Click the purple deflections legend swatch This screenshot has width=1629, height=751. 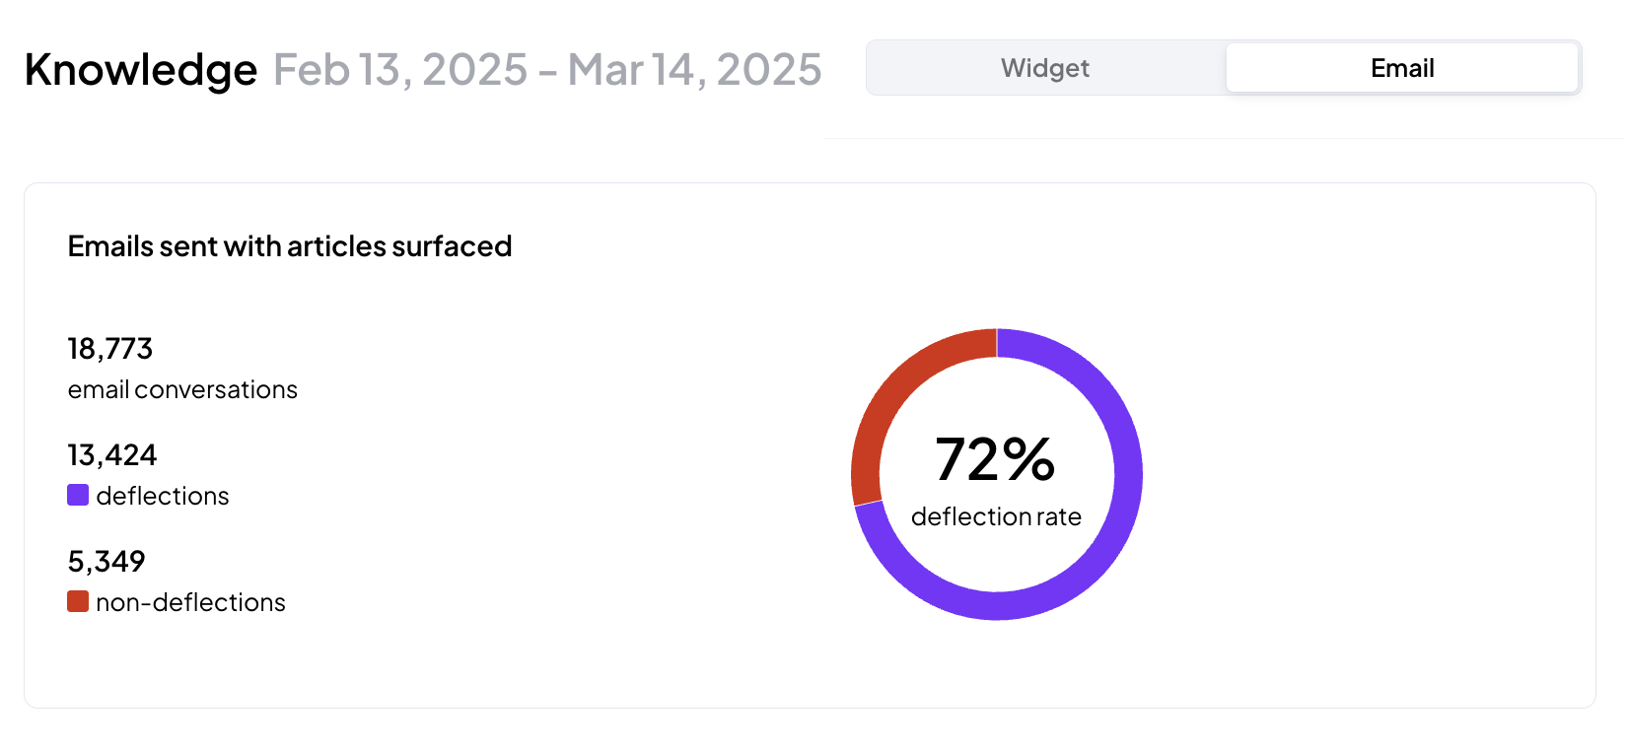[x=78, y=495]
